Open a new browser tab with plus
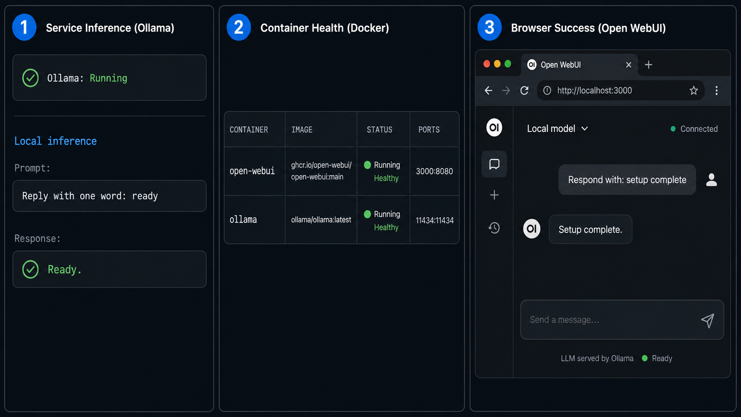Image resolution: width=741 pixels, height=417 pixels. tap(648, 65)
